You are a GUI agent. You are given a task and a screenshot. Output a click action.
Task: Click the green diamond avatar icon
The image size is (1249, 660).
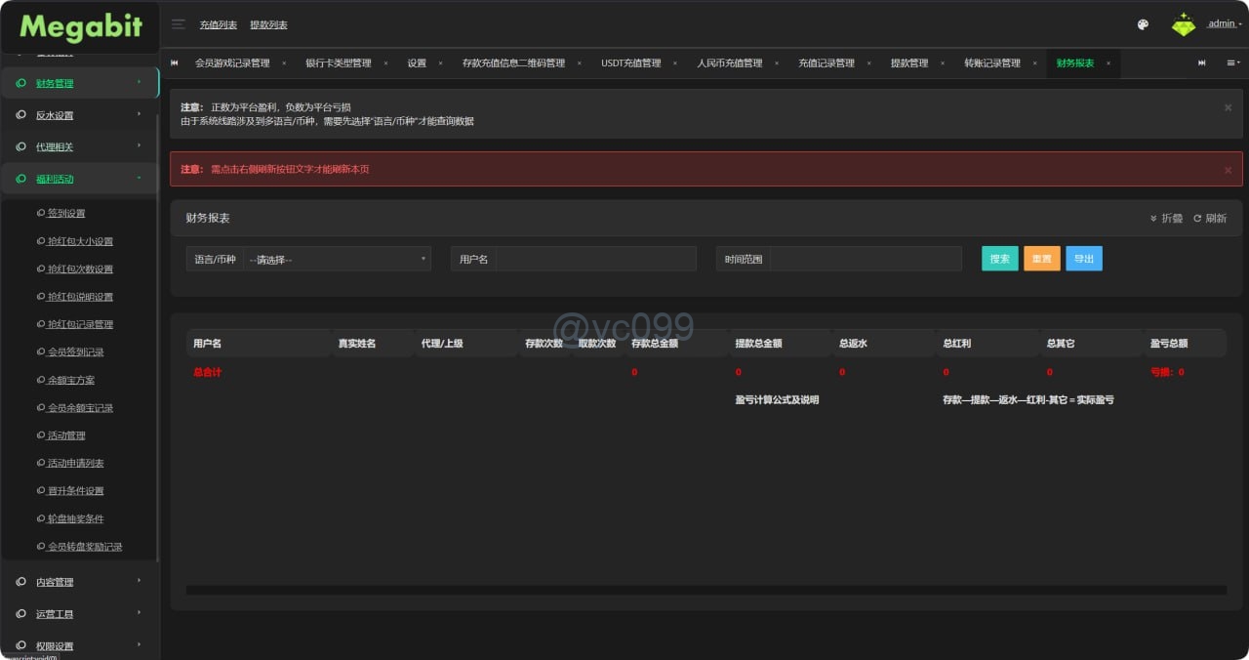pyautogui.click(x=1184, y=24)
